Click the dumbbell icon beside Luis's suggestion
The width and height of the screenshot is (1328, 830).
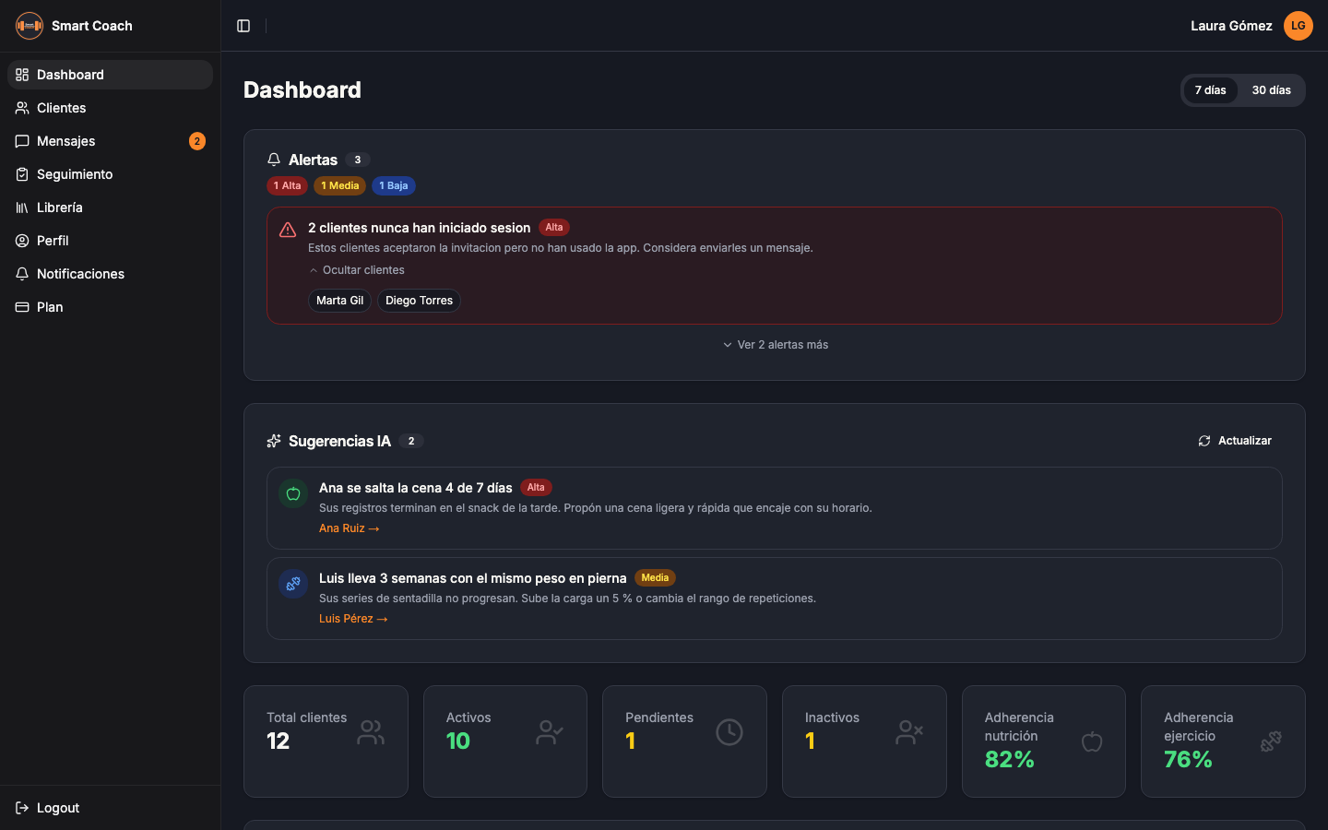coord(293,584)
